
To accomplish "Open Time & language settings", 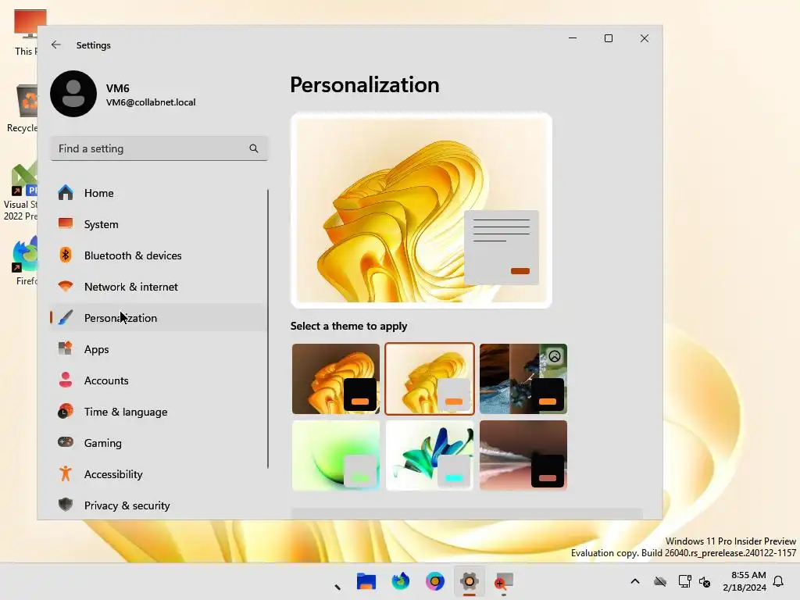I will (158, 412).
